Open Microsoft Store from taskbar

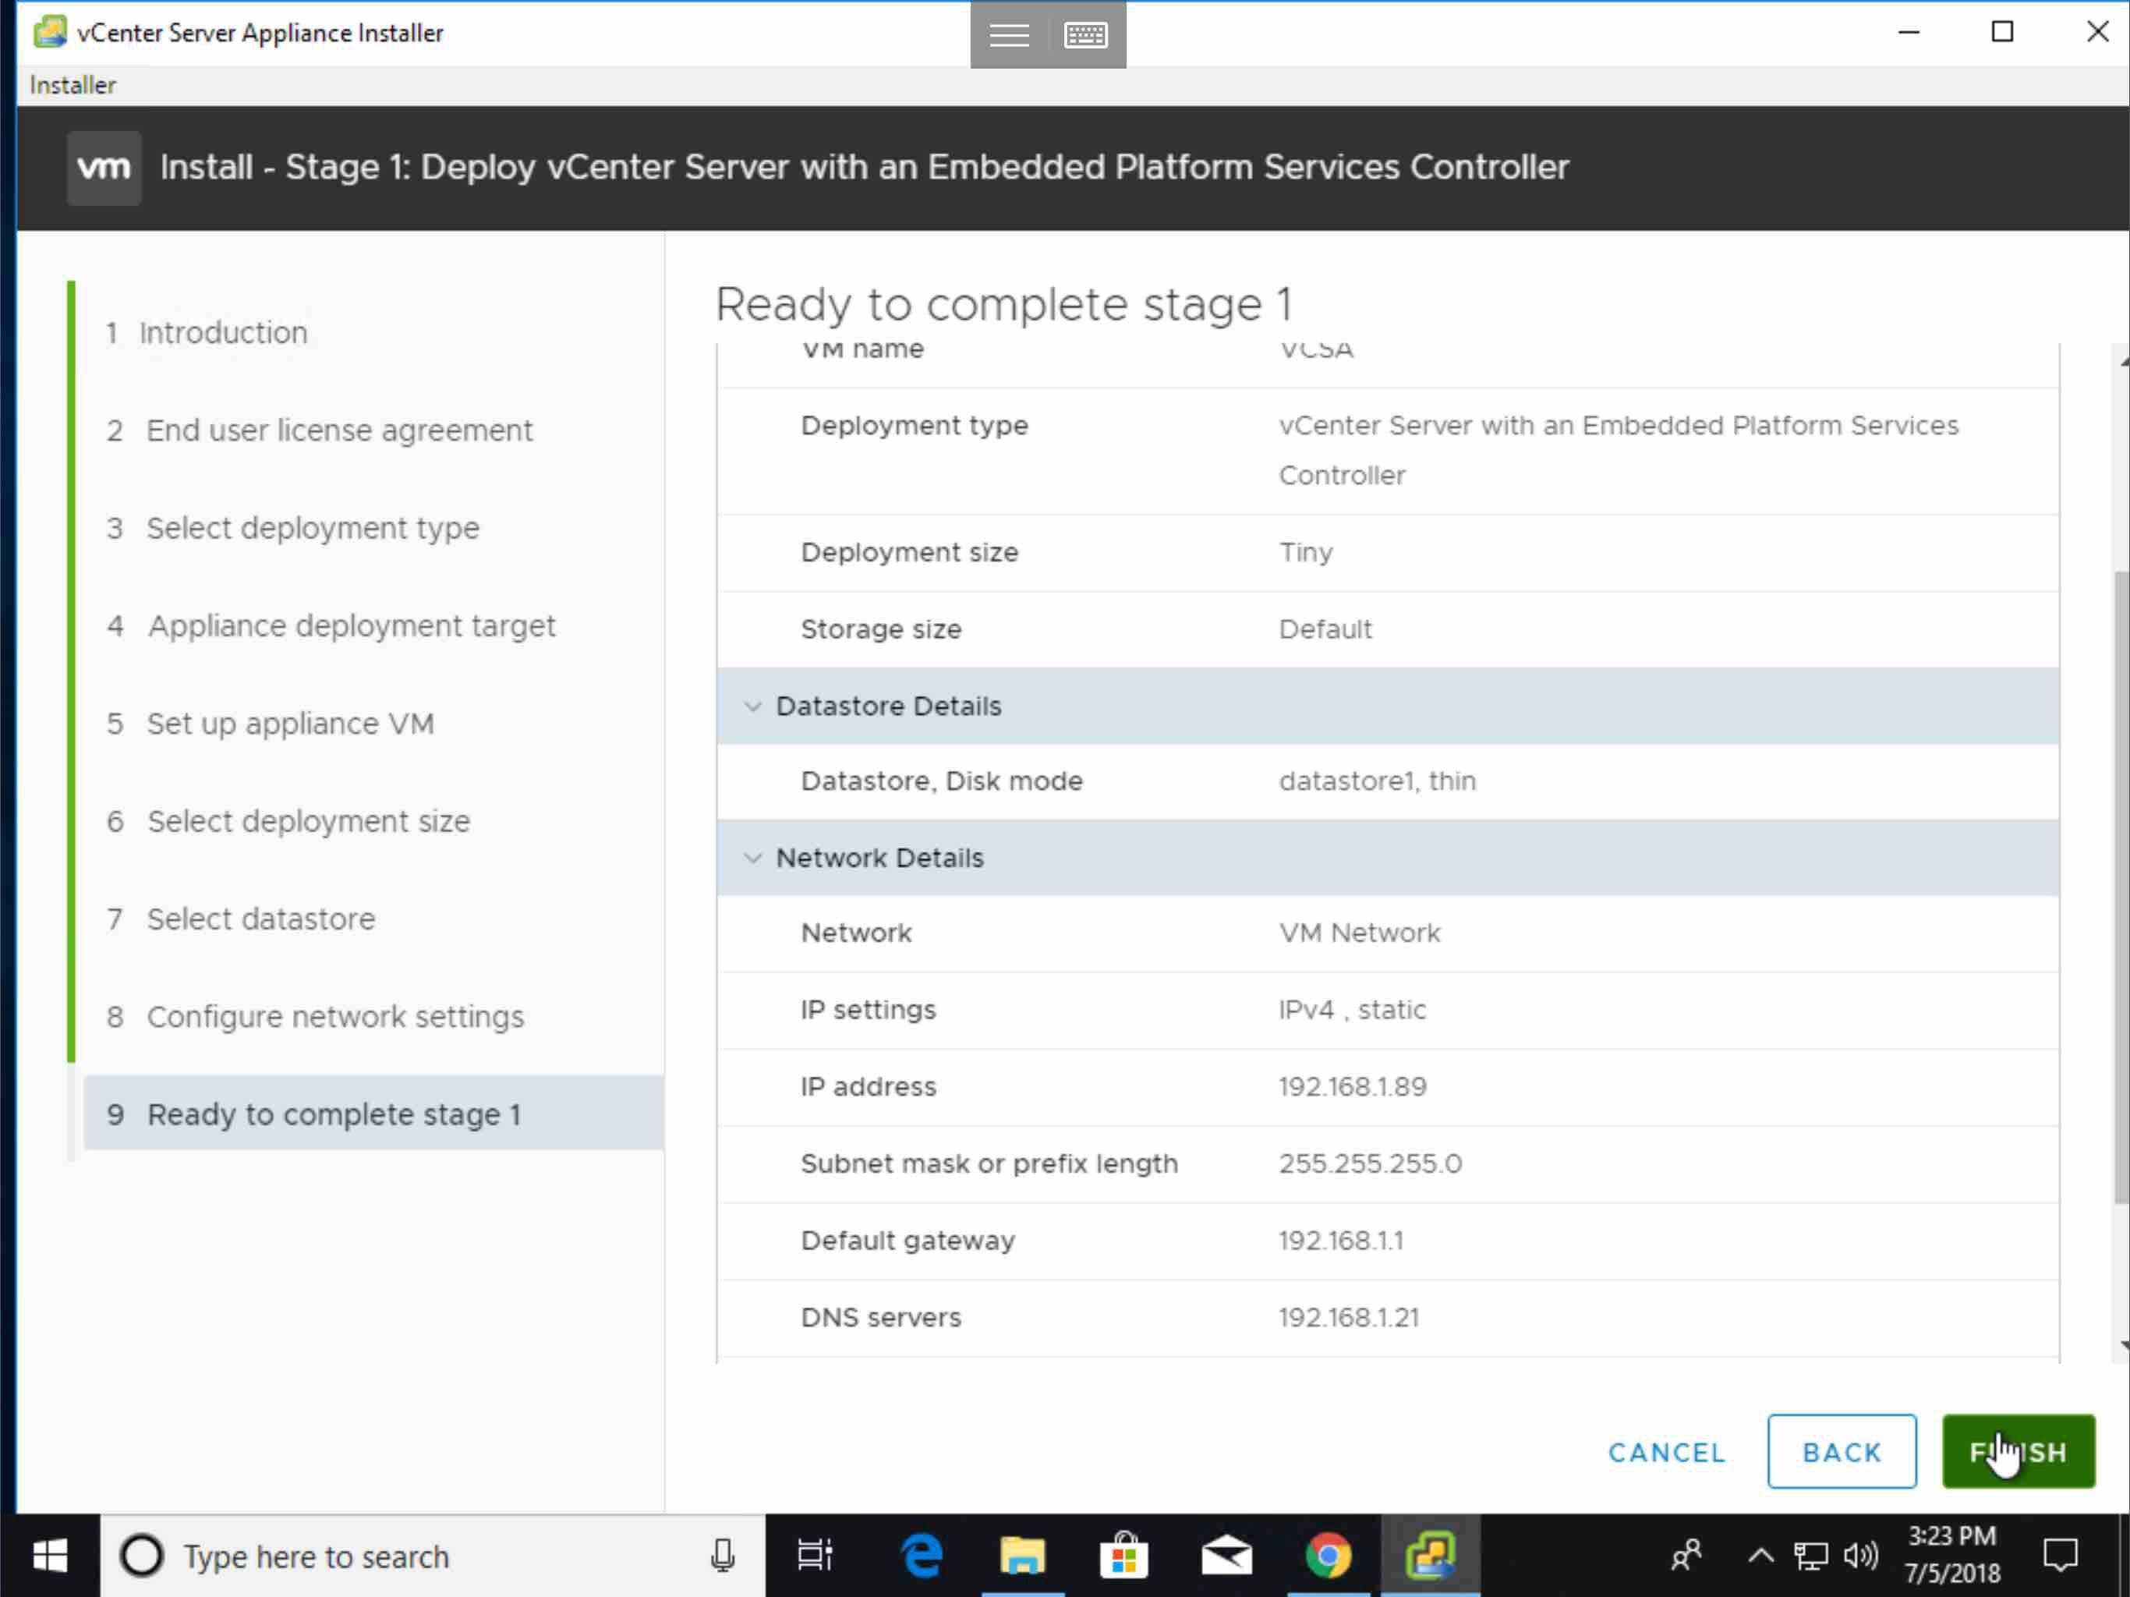(x=1125, y=1556)
